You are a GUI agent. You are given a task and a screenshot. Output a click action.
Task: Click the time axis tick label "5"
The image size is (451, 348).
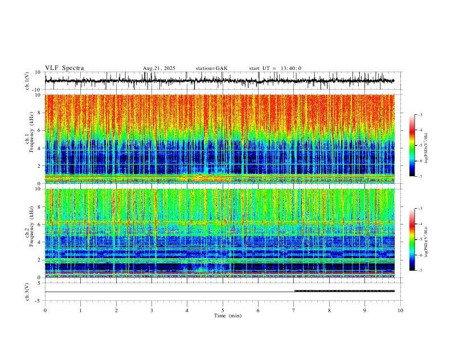(x=223, y=310)
